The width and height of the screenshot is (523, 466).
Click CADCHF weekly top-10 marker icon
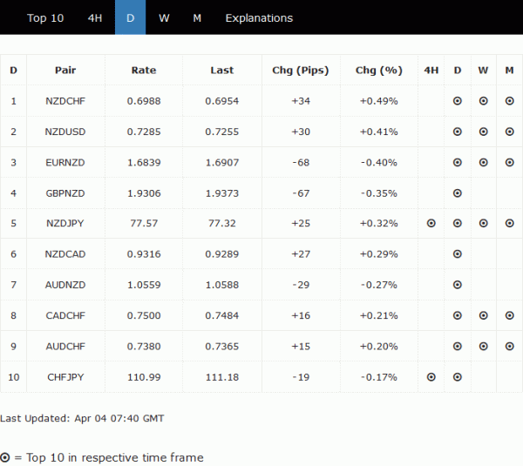pos(483,315)
